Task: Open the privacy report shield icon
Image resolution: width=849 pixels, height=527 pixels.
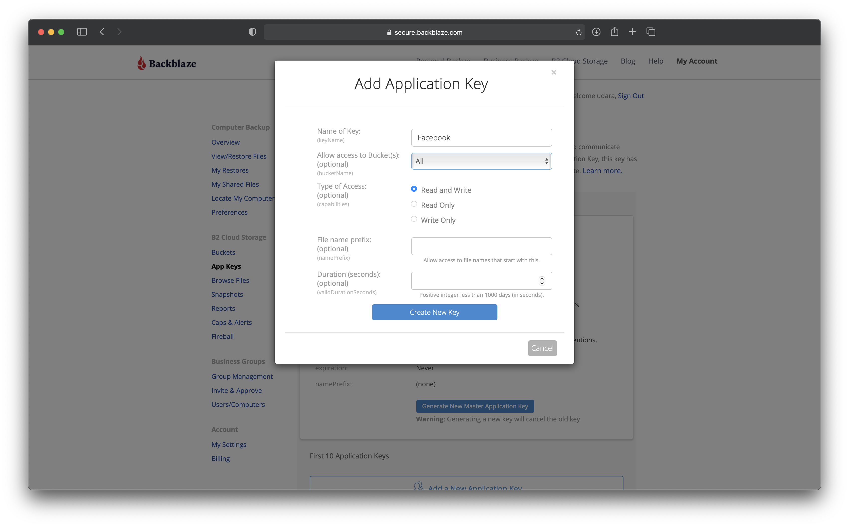Action: 252,32
